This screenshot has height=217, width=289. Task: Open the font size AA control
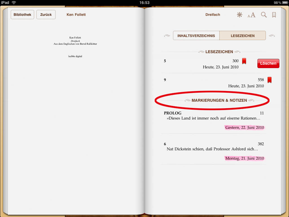[x=251, y=15]
